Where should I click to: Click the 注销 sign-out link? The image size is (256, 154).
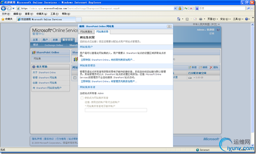[212, 34]
